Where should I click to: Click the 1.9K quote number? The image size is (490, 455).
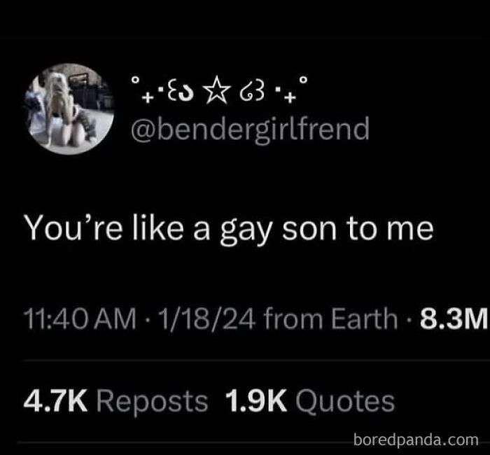(256, 401)
